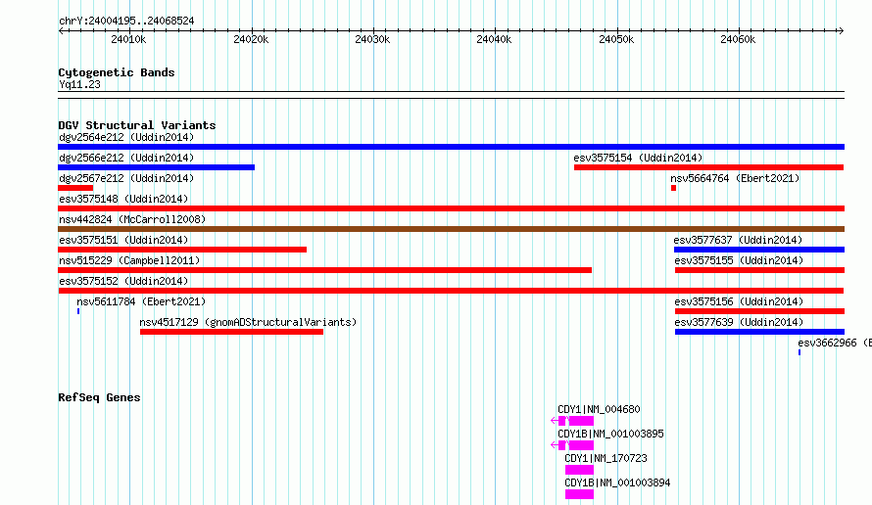Open esv3575151 (Uddin2014) label
872x505 pixels.
pyautogui.click(x=123, y=240)
